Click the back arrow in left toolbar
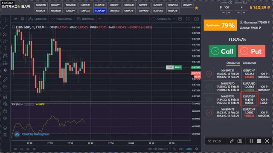This screenshot has height=153, width=273. pos(5,70)
